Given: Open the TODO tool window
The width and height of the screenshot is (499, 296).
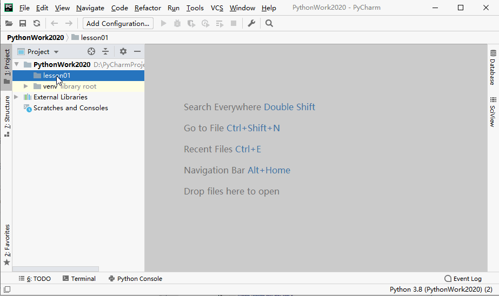Looking at the screenshot, I should [x=35, y=279].
